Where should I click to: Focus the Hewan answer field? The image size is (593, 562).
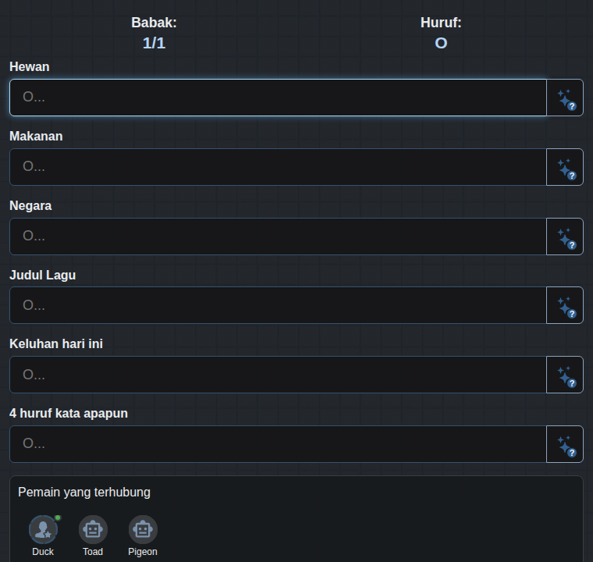278,98
